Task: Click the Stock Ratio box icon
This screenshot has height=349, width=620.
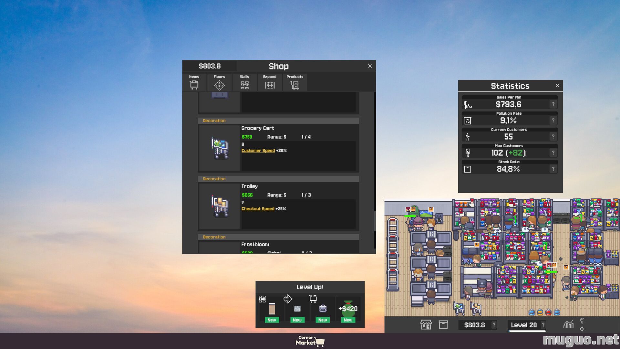Action: [468, 169]
